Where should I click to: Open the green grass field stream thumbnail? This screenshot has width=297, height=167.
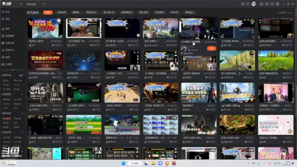point(276,60)
